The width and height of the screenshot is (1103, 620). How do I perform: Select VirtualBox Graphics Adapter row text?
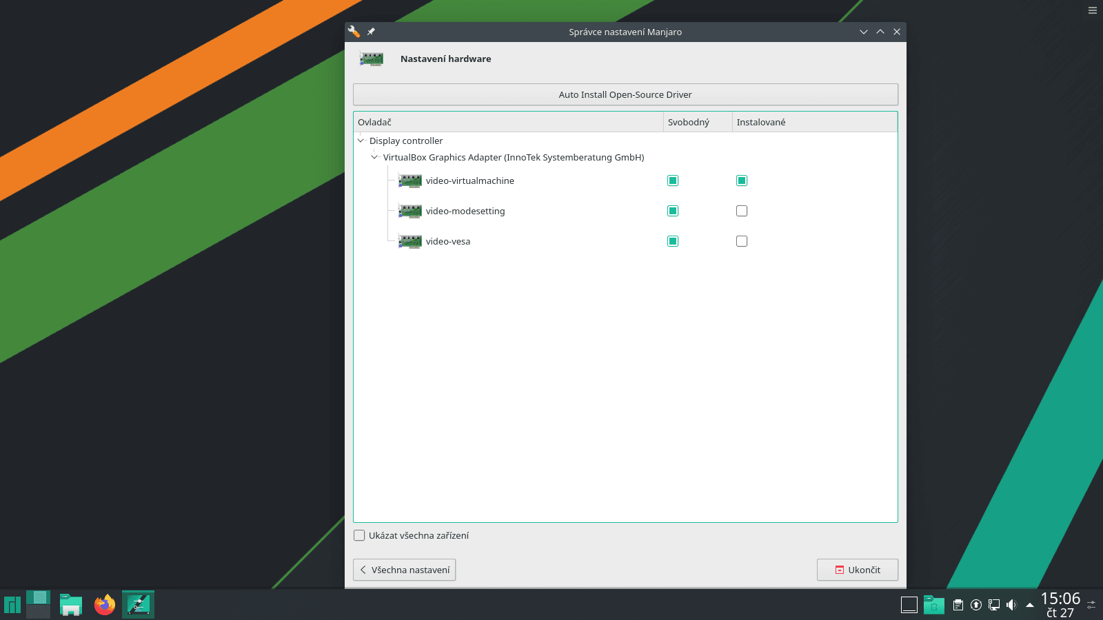click(x=514, y=157)
